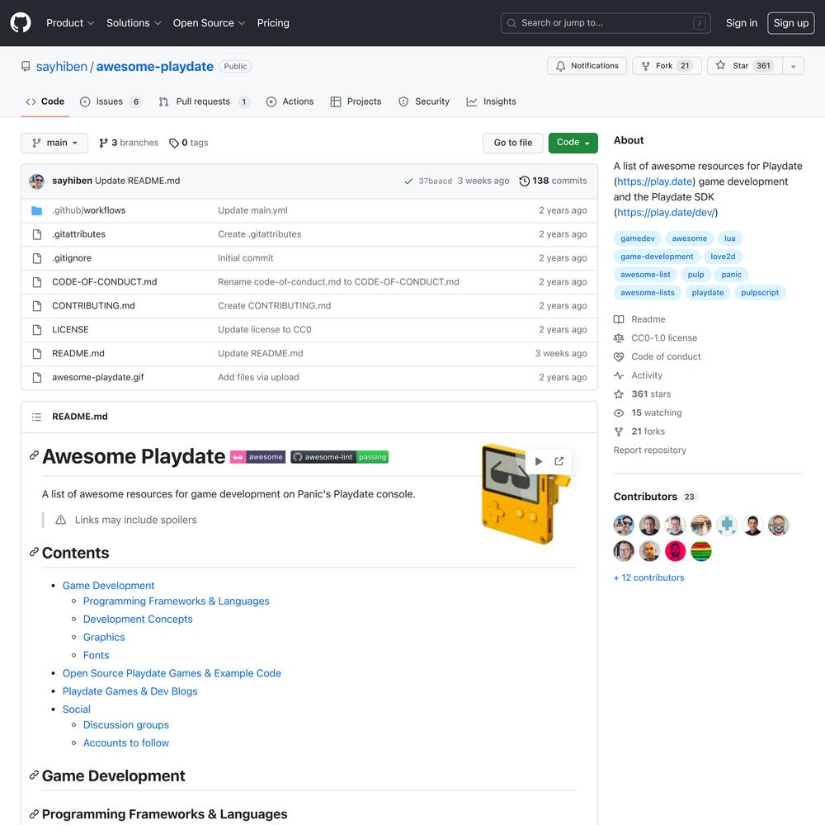Viewport: 825px width, 825px height.
Task: Open the Pull requests tab
Action: click(x=204, y=101)
